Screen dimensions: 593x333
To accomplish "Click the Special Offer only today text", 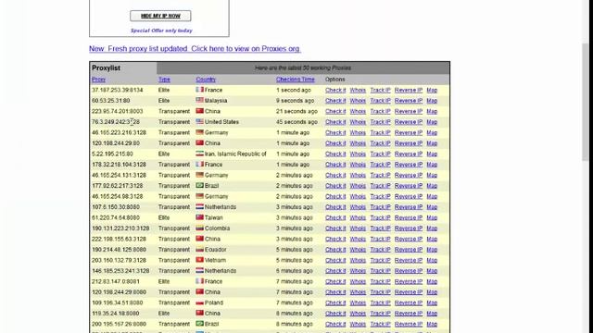I will coord(161,31).
